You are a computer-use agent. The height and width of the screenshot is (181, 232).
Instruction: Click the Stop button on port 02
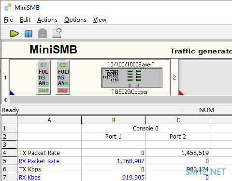pyautogui.click(x=62, y=90)
